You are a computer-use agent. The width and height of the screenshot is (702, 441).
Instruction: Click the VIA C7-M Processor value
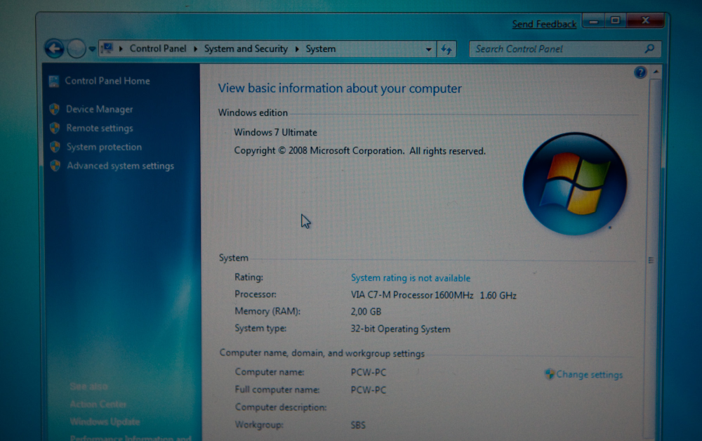(433, 296)
